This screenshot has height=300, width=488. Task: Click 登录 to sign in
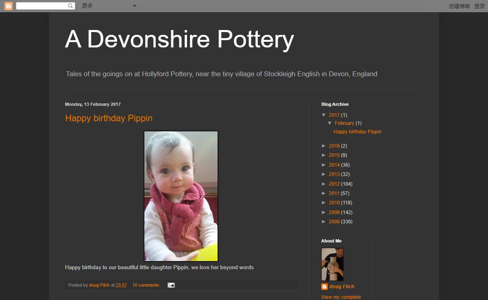tap(479, 6)
